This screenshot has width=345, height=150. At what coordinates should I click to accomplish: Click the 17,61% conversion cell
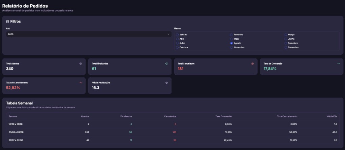(228, 132)
